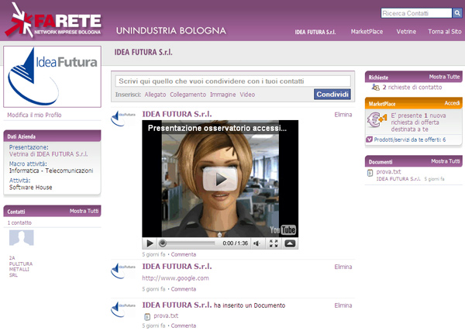Viewport: 465px width, 331px height.
Task: Click the euro MarketPlace offer icon
Action: coord(377,120)
